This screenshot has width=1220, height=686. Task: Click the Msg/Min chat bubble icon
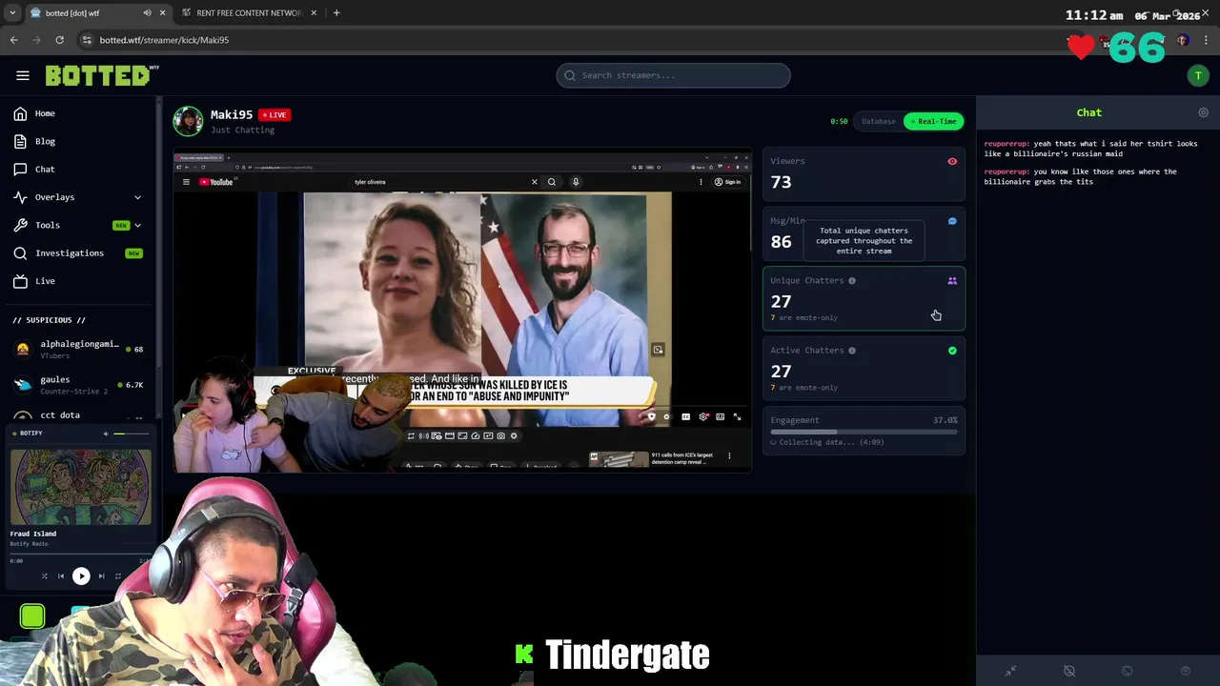tap(952, 221)
